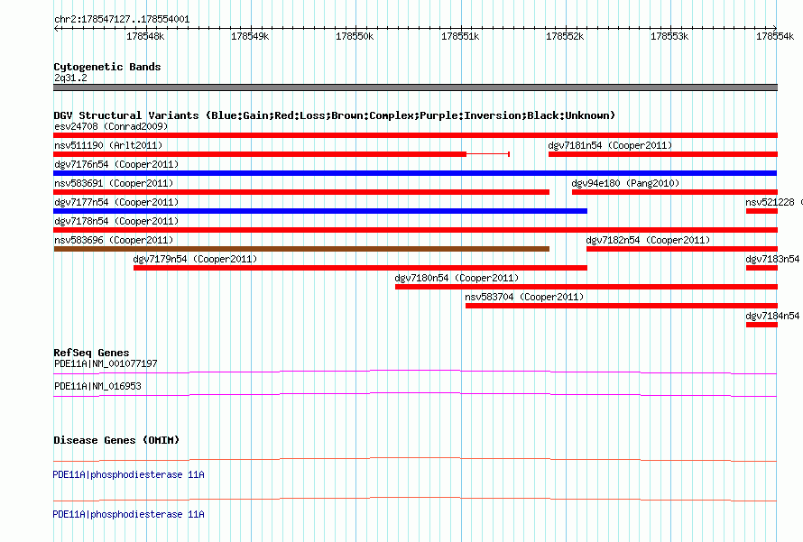Open the dgv7182n54 (Cooper2011) label
The width and height of the screenshot is (803, 542).
648,240
